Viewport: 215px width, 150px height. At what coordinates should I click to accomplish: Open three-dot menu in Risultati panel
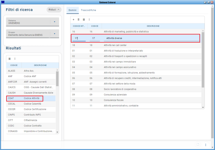[x=15, y=59]
